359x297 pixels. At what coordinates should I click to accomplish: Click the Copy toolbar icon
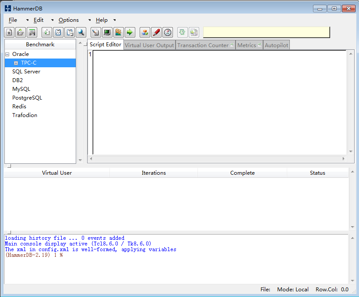(x=47, y=32)
